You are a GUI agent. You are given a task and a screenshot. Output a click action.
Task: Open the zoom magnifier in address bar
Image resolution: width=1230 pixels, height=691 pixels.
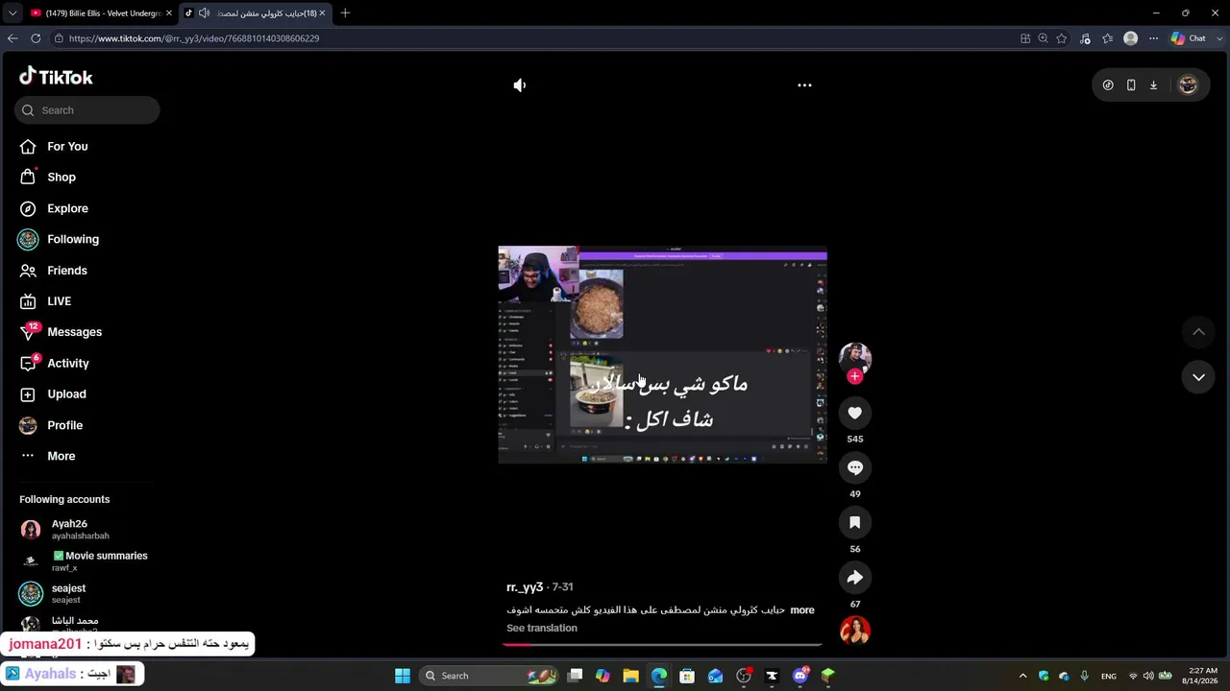pyautogui.click(x=1043, y=38)
